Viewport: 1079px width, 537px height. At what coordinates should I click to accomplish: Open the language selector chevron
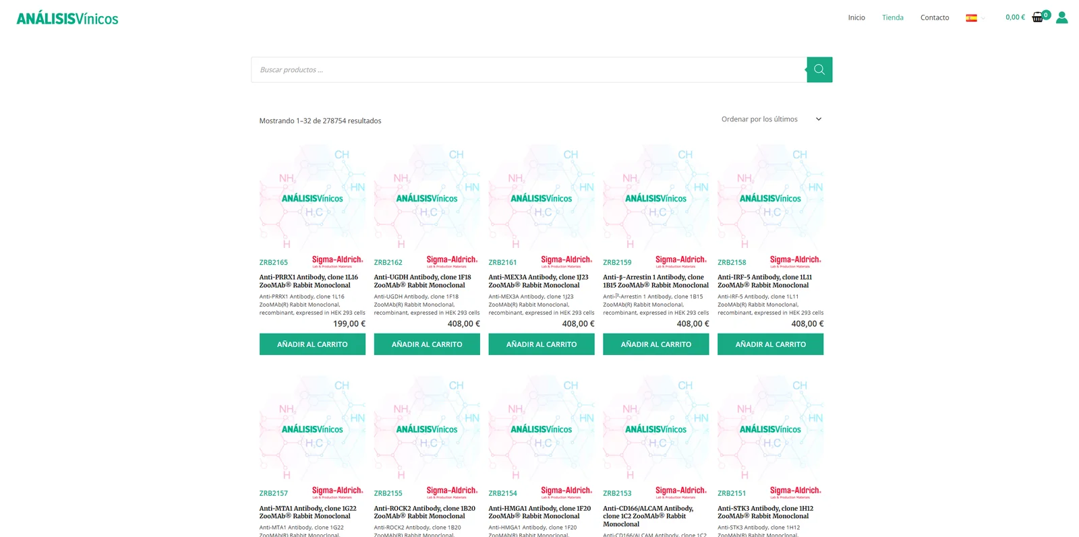coord(983,18)
